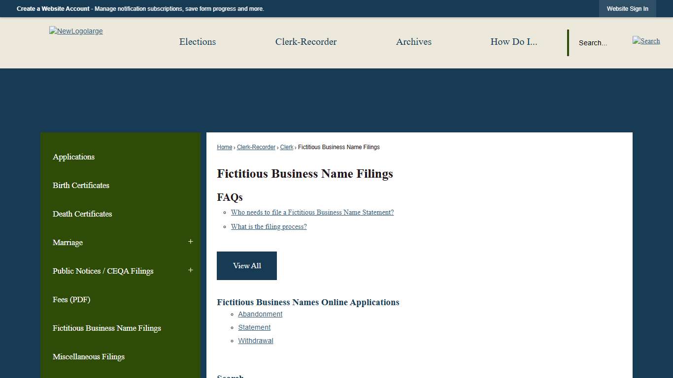Open the Archives section
The height and width of the screenshot is (378, 673).
413,42
